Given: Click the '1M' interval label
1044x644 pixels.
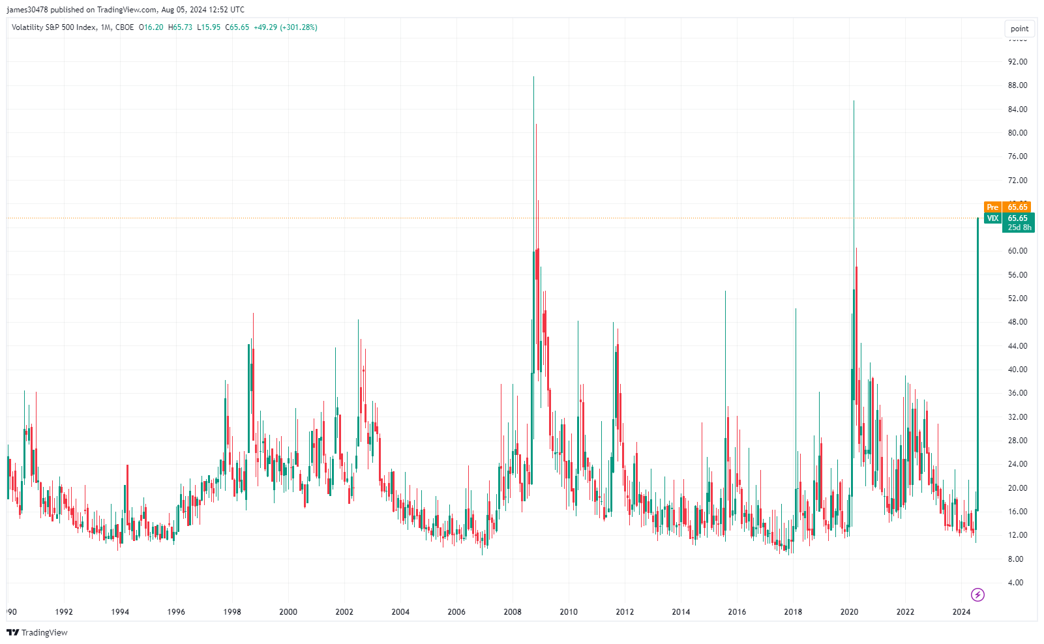Looking at the screenshot, I should tap(106, 27).
